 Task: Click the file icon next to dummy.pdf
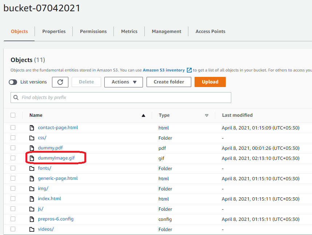click(32, 148)
